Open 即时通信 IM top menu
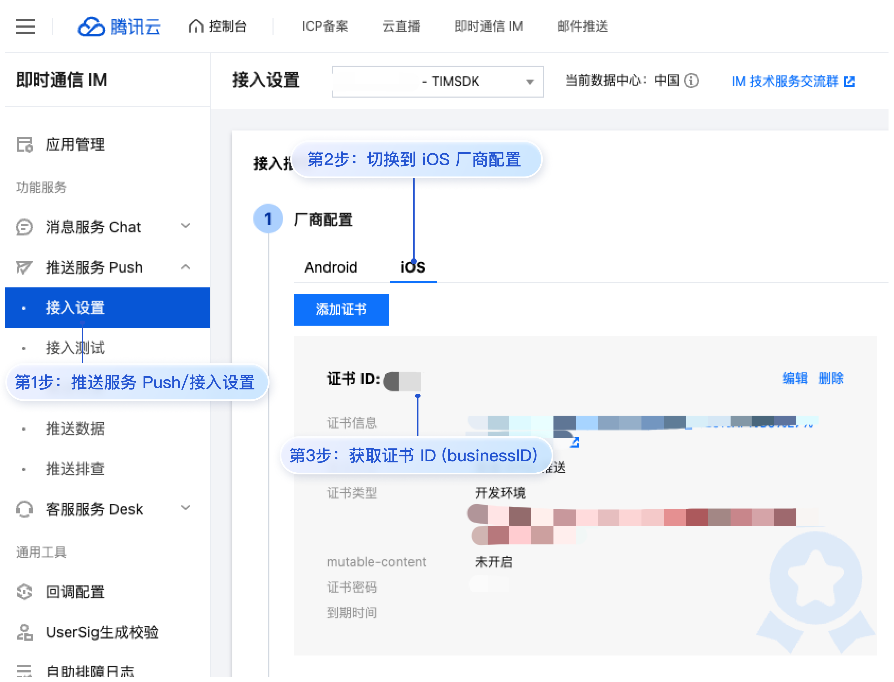Image resolution: width=894 pixels, height=682 pixels. tap(488, 26)
